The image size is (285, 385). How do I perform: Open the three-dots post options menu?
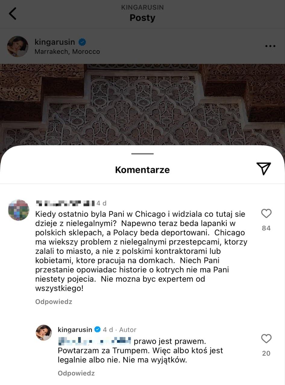270,46
